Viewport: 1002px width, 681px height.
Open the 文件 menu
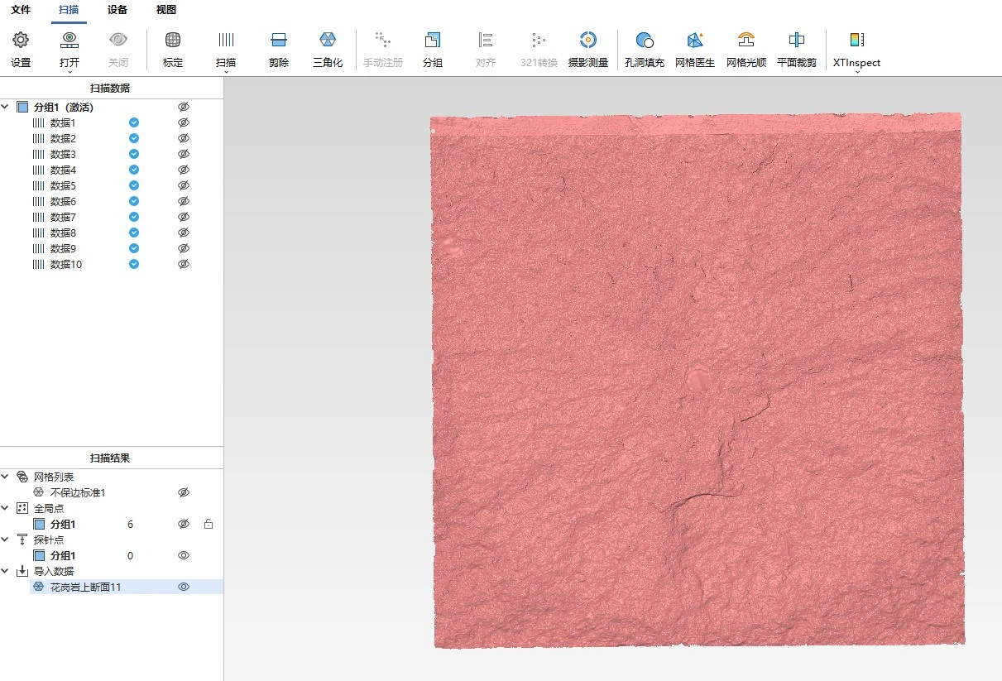(x=21, y=10)
